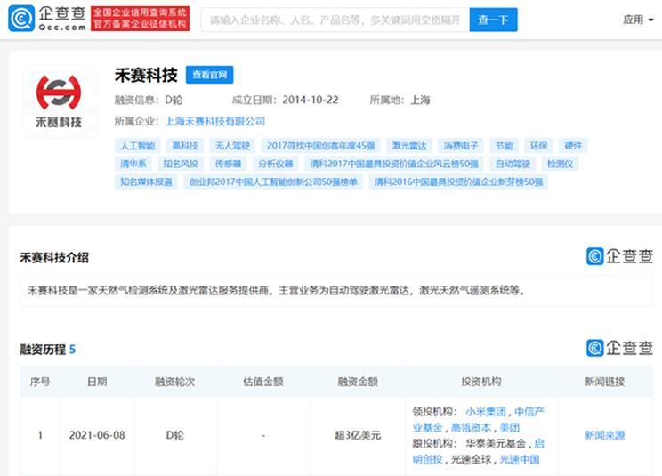Viewport: 662px width, 476px height.
Task: Open the 新闻来源 news link
Action: 604,435
